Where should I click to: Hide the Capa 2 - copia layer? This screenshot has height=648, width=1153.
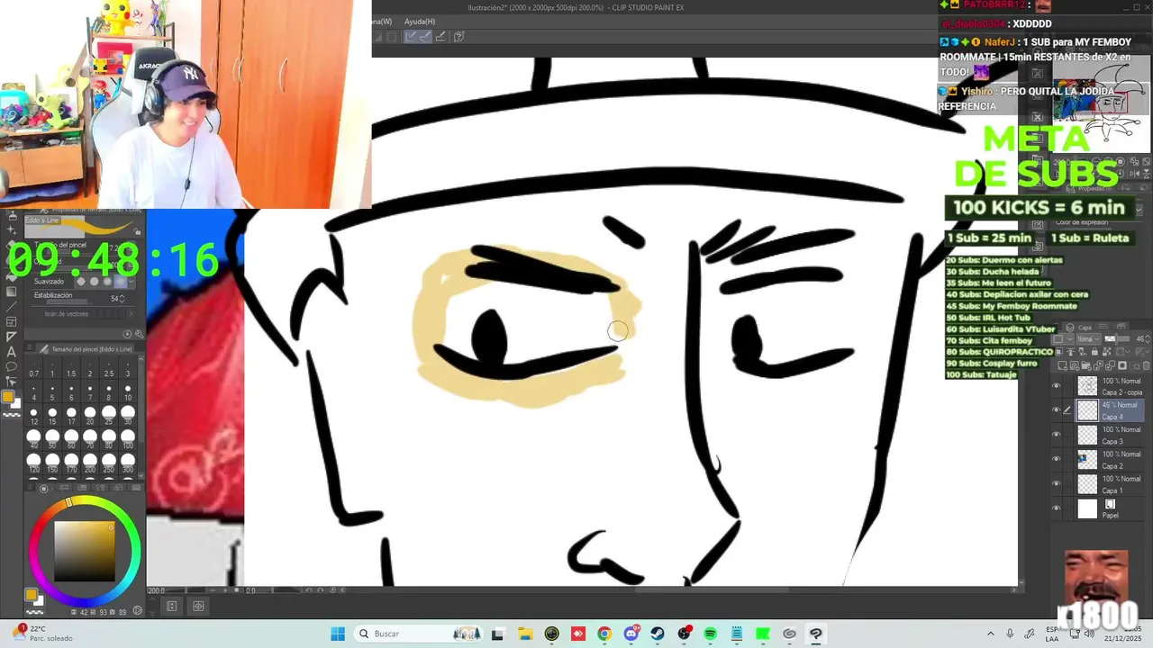(x=1057, y=386)
